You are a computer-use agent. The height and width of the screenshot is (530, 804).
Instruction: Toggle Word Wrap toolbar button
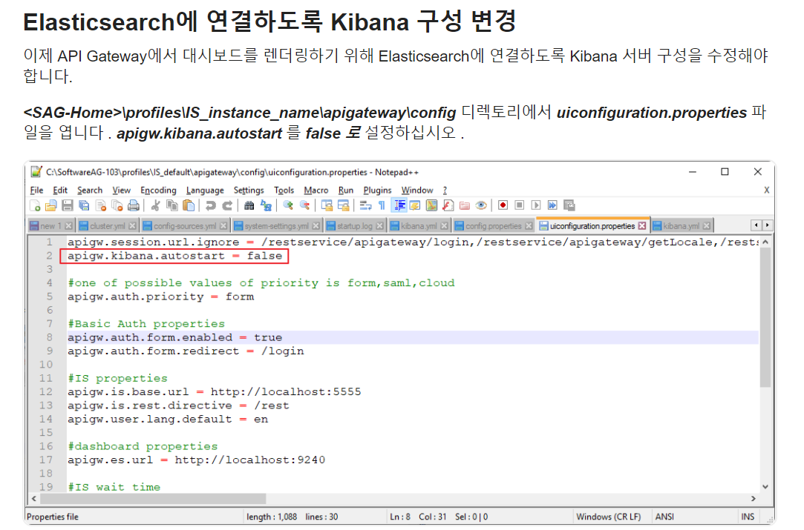(365, 205)
